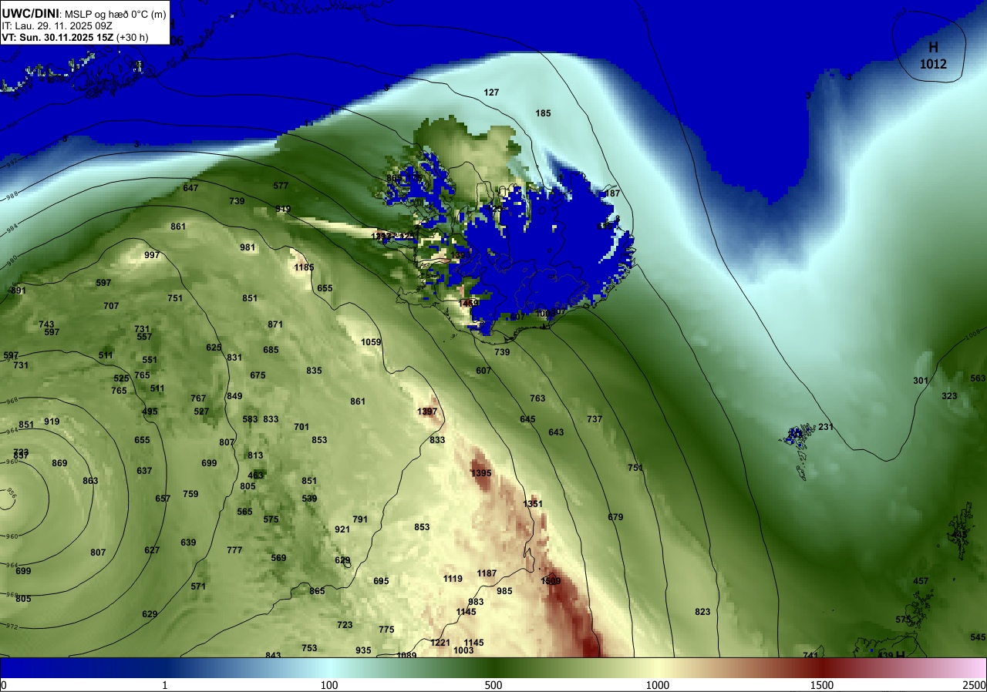987x692 pixels.
Task: Click the 956 isobar label at the low center
Action: pos(11,492)
